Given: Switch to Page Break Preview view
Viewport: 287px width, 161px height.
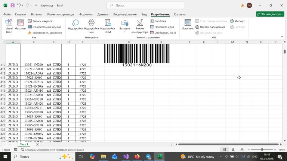Looking at the screenshot, I should click(242, 150).
